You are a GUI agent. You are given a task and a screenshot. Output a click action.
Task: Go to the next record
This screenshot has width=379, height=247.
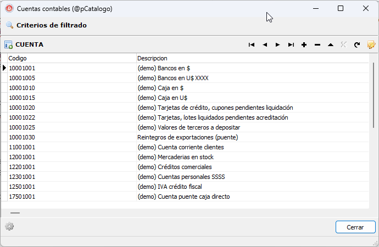click(x=278, y=44)
